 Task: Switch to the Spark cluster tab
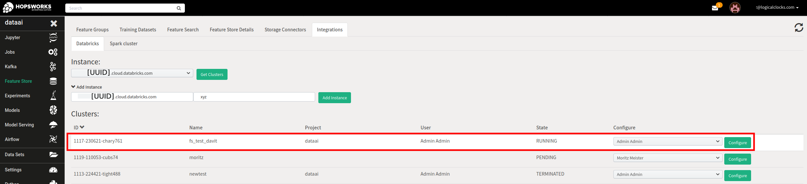[123, 44]
